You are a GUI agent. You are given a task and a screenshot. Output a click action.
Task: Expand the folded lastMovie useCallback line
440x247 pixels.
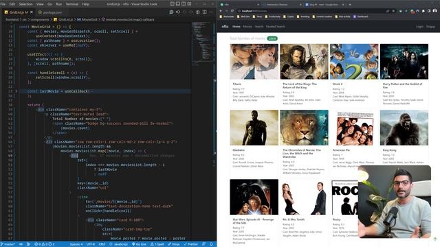[16, 91]
